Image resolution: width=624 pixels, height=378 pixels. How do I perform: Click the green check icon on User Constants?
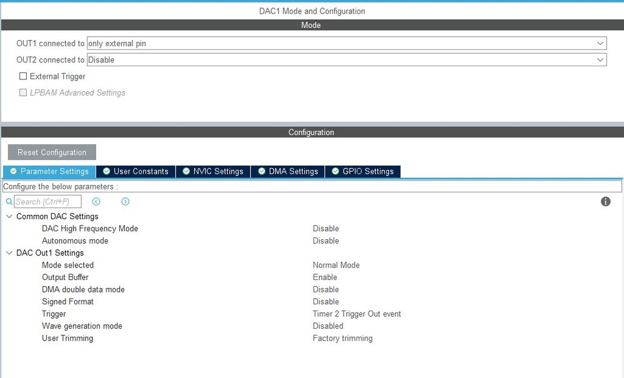[107, 171]
